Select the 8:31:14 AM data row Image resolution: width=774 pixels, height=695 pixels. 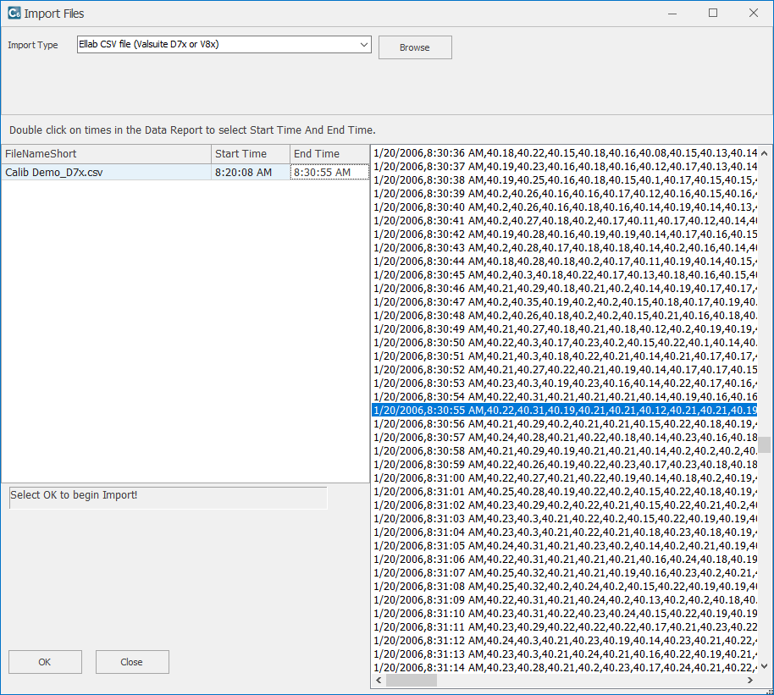click(x=565, y=668)
